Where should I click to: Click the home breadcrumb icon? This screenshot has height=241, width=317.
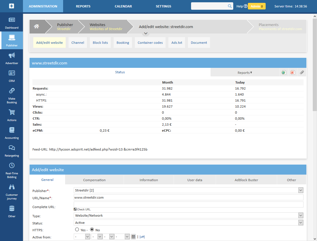(x=36, y=27)
